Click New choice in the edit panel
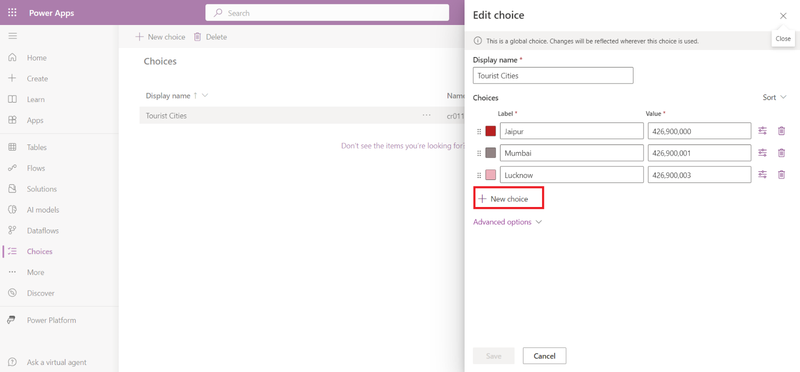The width and height of the screenshot is (800, 372). (508, 199)
